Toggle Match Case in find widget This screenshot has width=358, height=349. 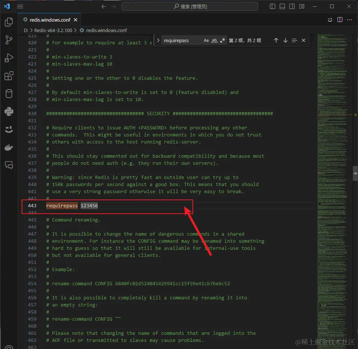click(x=206, y=40)
